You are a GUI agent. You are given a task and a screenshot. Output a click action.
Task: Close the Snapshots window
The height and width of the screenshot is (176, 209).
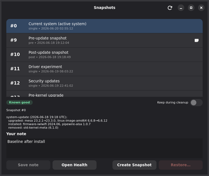(201, 8)
